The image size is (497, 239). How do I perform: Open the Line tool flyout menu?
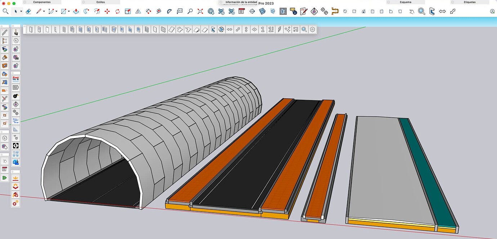click(44, 11)
